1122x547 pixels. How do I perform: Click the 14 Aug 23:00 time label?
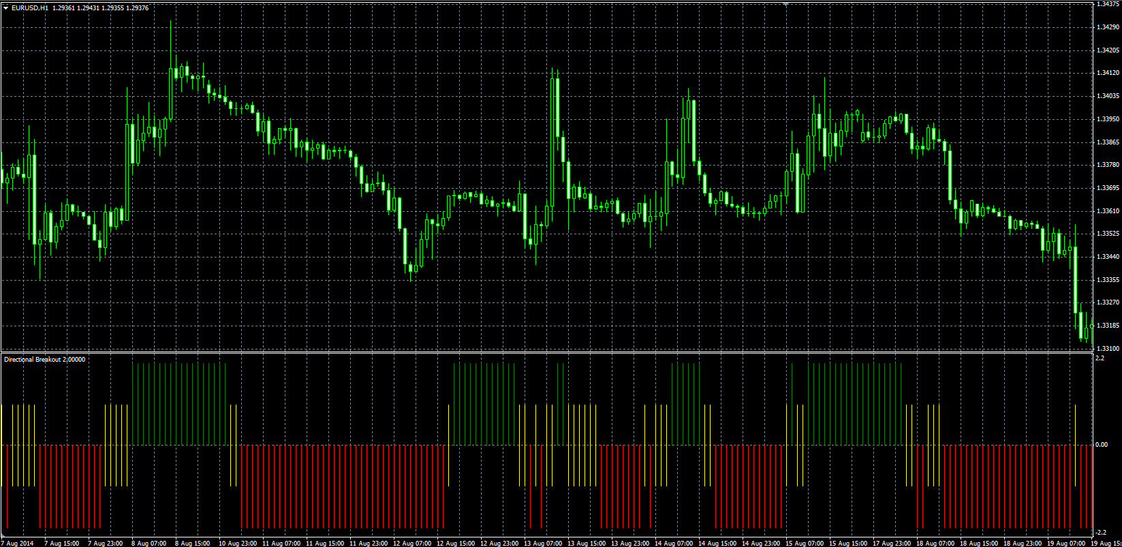click(x=761, y=544)
